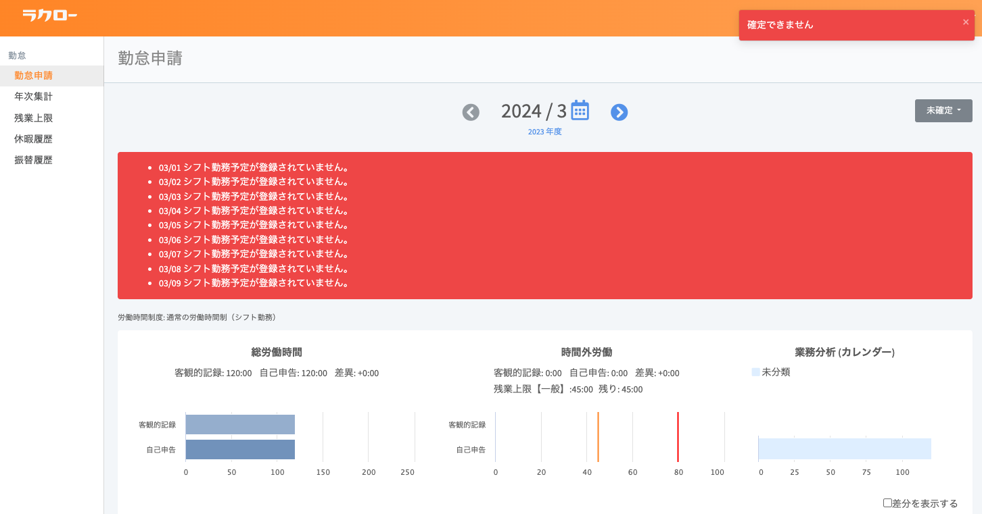Select 勤怠申請 in the sidebar
The width and height of the screenshot is (982, 514).
click(34, 76)
